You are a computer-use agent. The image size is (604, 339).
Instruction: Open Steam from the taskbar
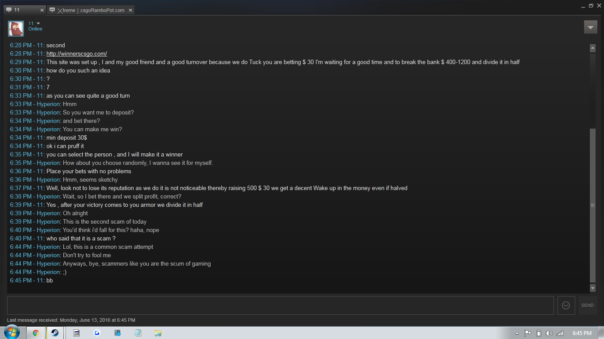[x=54, y=333]
